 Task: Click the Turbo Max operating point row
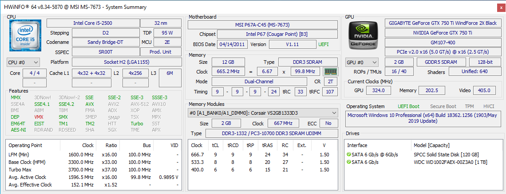[93, 170]
